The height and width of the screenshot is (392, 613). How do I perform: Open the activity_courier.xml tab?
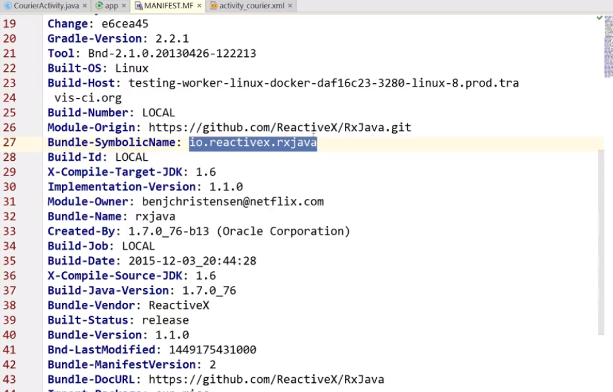[252, 5]
